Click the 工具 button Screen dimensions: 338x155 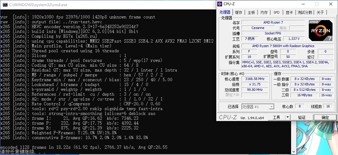point(277,118)
